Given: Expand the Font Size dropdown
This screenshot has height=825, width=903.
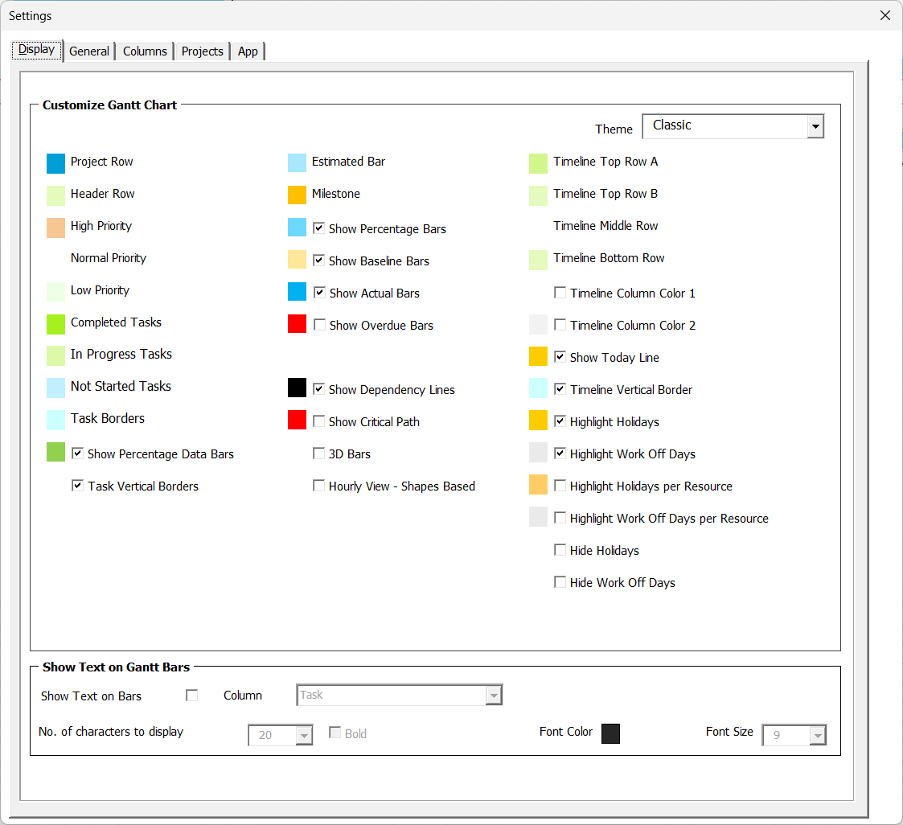Looking at the screenshot, I should (817, 735).
